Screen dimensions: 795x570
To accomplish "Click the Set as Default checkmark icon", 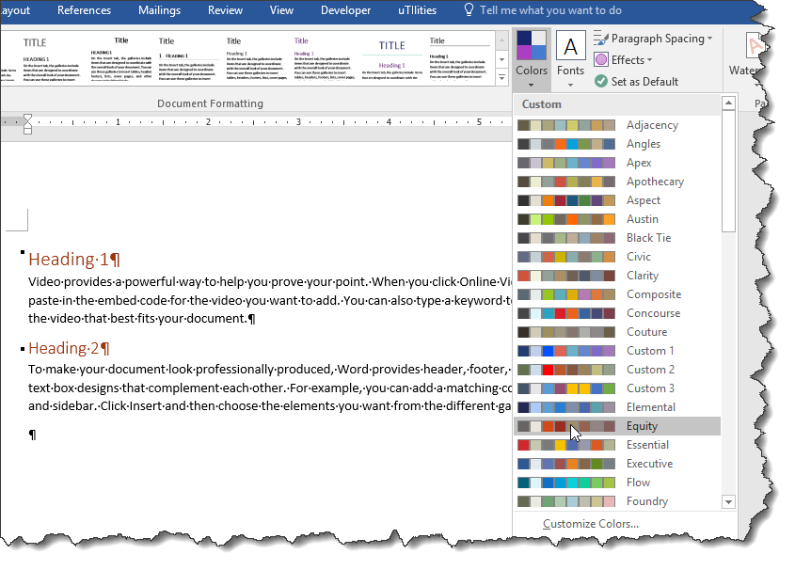I will click(601, 81).
